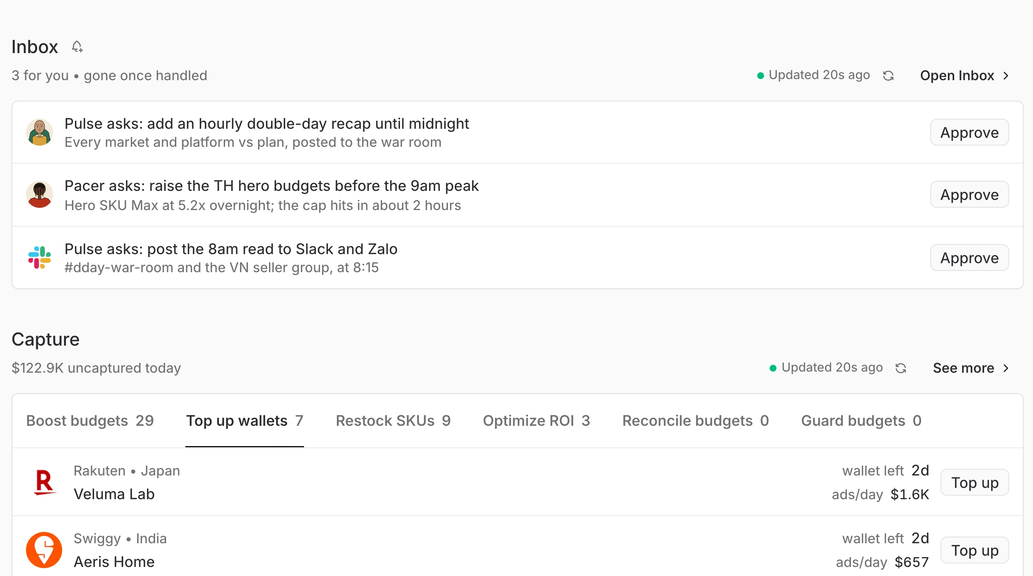Approve raising the TH hero budgets
This screenshot has height=576, width=1033.
[x=969, y=194]
